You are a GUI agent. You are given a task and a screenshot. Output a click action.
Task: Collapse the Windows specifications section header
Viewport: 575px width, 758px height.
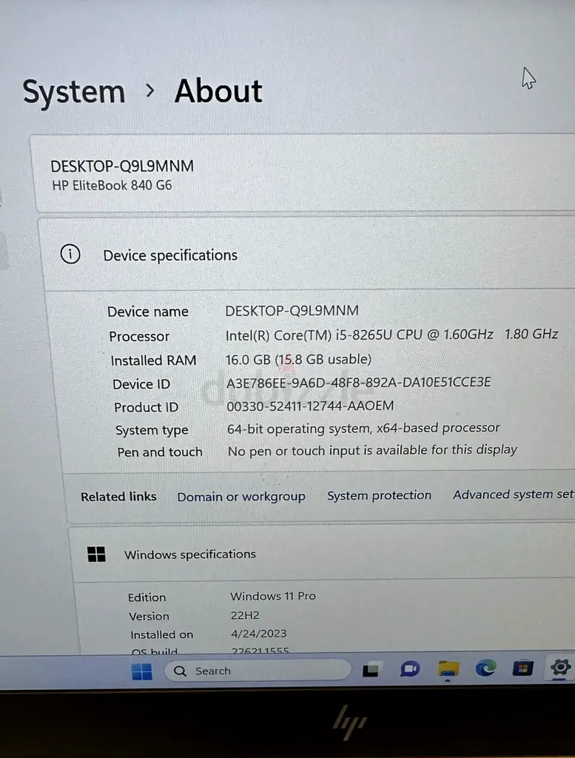(323, 554)
